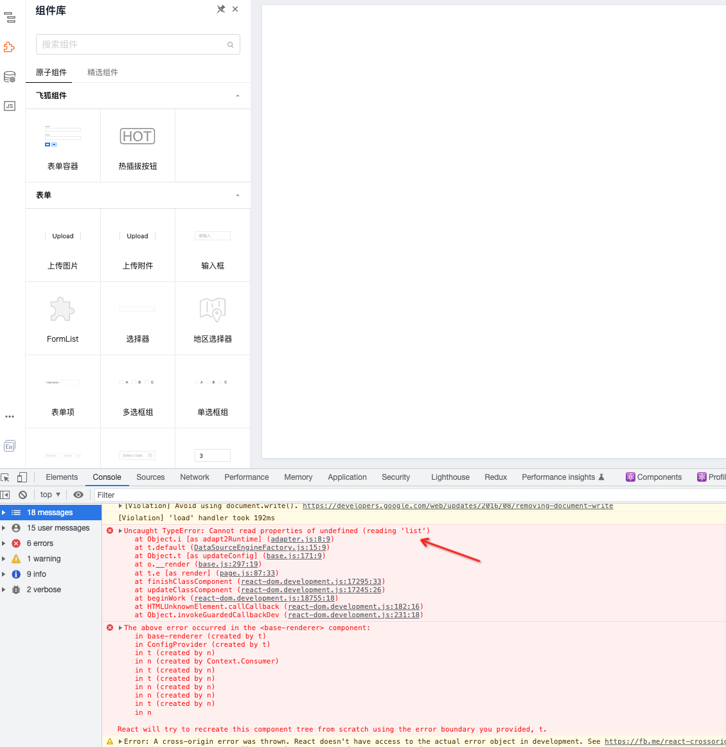The width and height of the screenshot is (726, 747).
Task: Expand the base-renderer component error
Action: click(121, 628)
